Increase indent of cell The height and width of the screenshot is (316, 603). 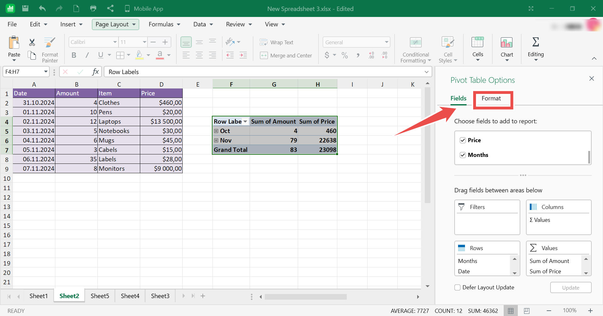243,56
